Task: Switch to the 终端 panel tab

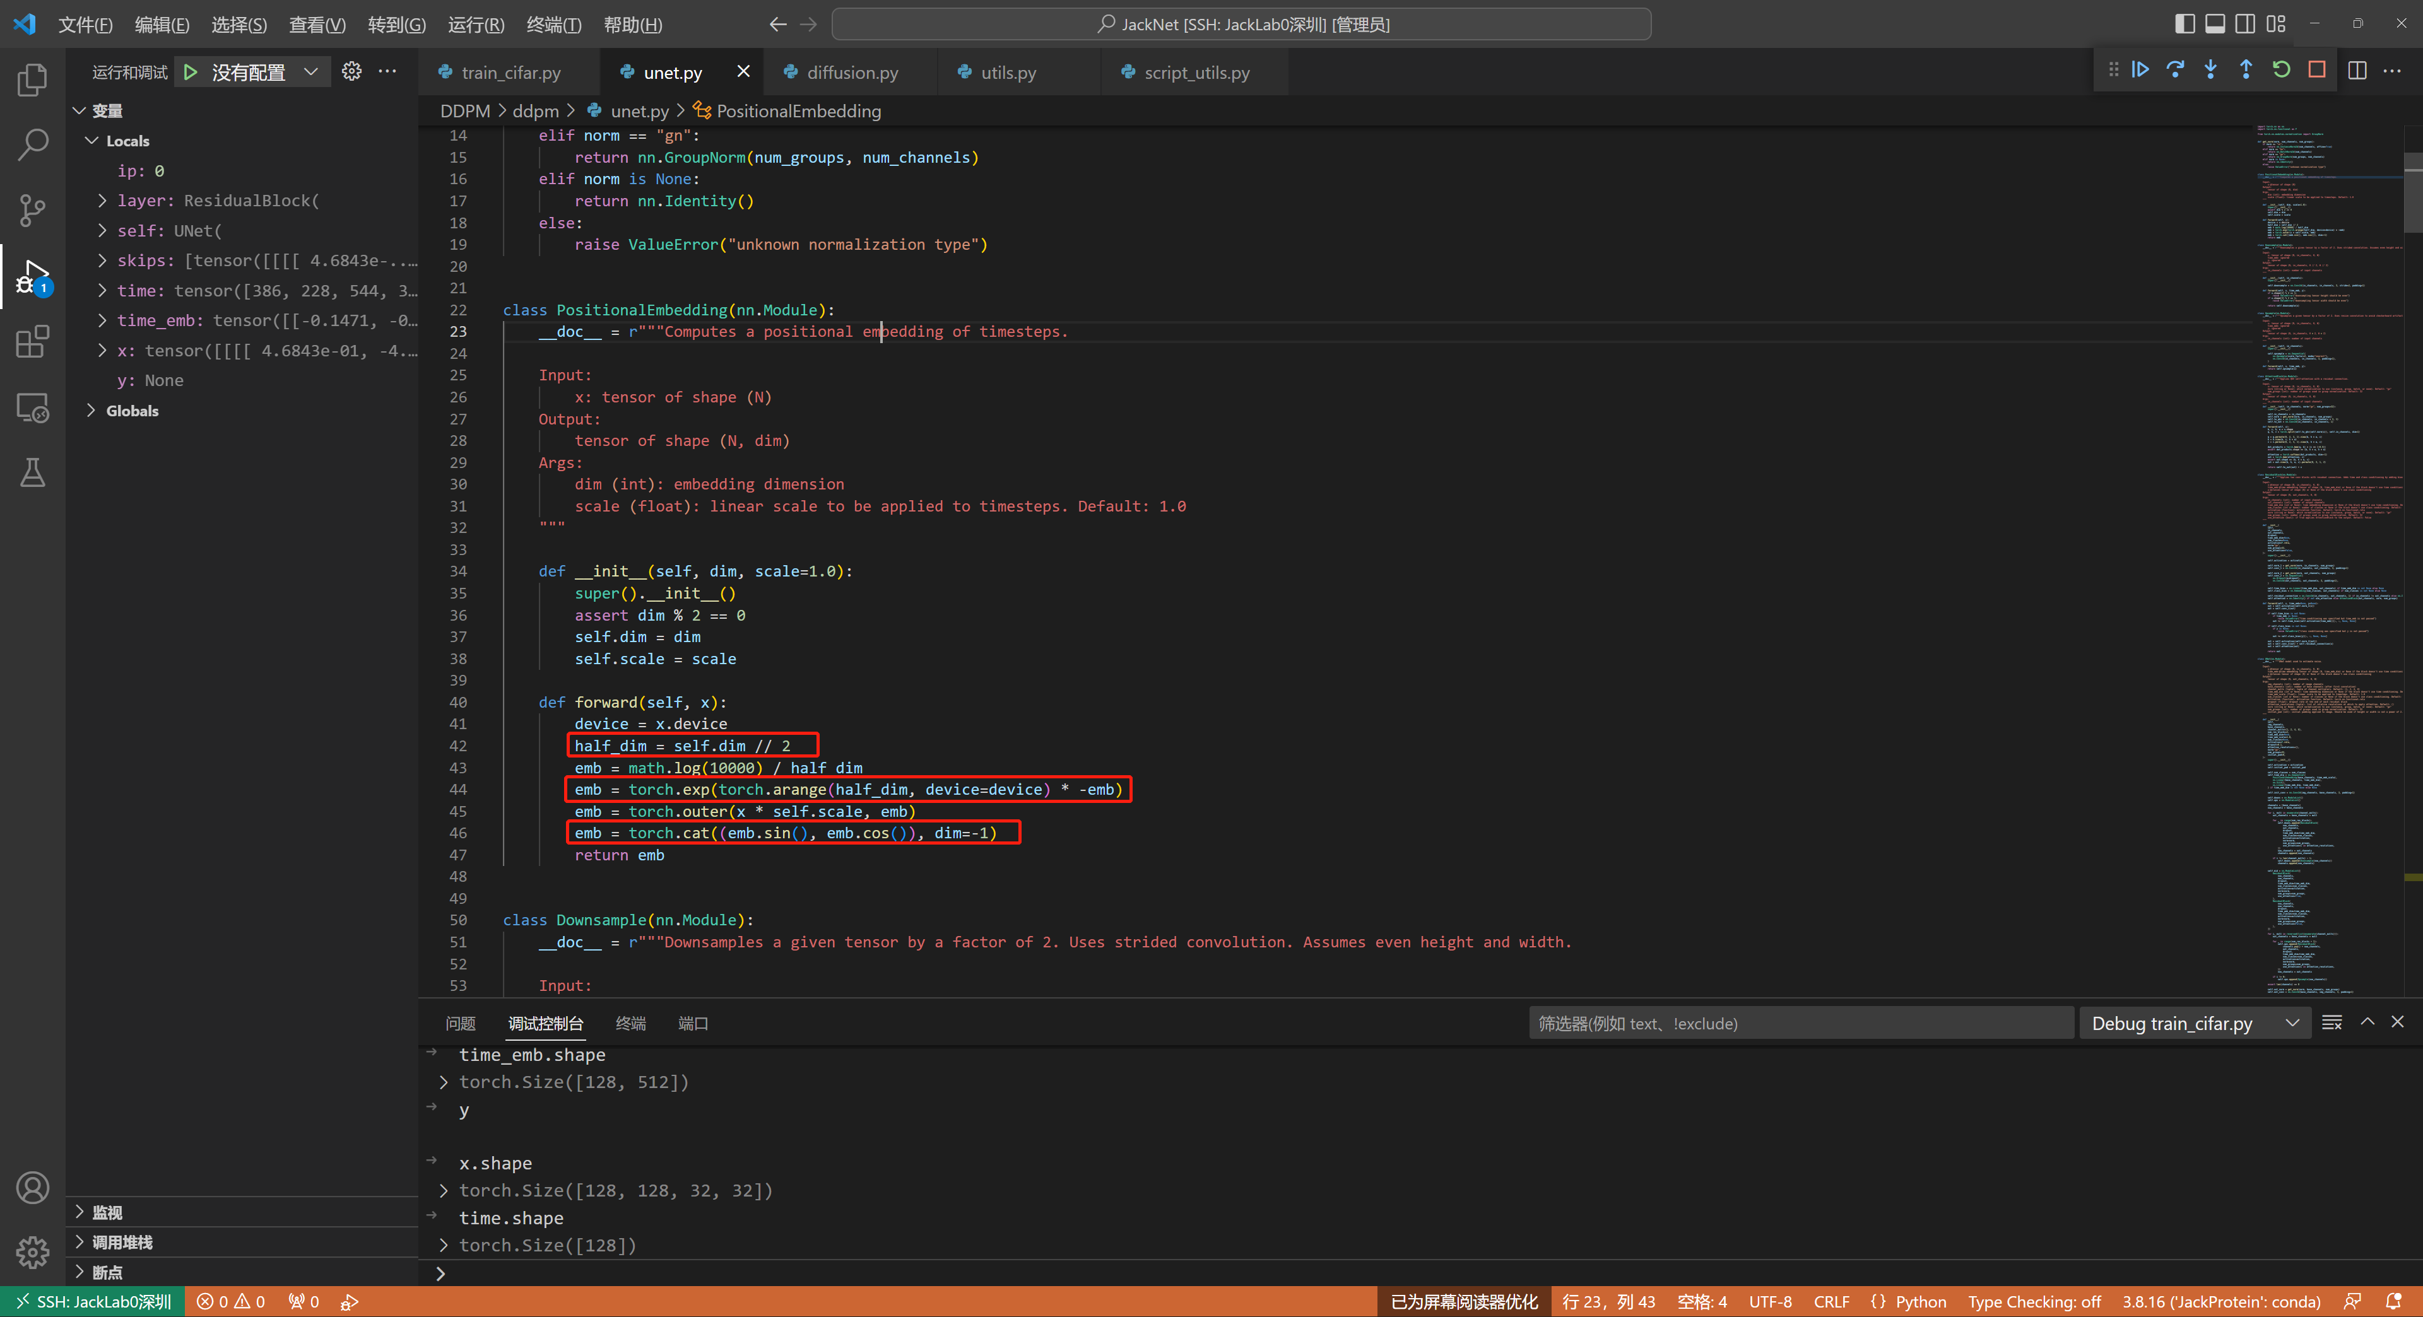Action: click(x=630, y=1024)
